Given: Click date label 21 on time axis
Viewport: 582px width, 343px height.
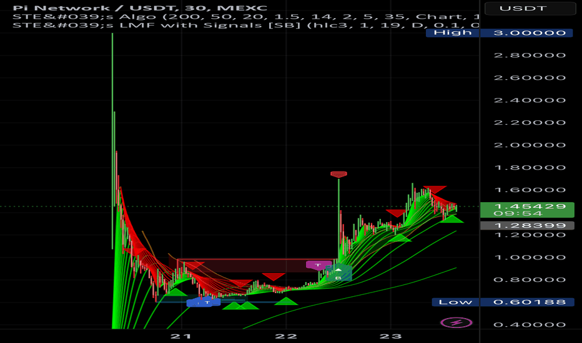Looking at the screenshot, I should 180,336.
